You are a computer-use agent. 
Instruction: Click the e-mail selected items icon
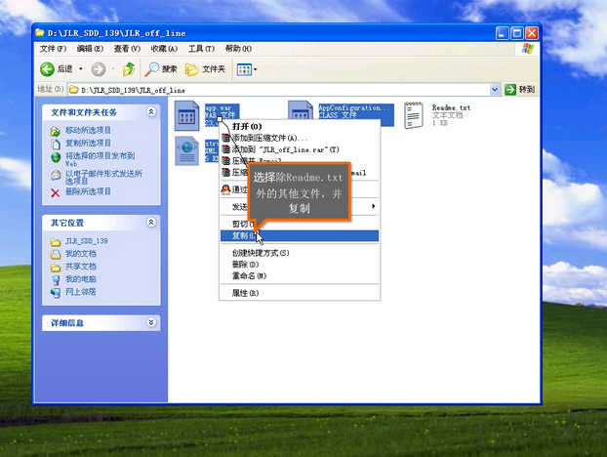point(56,175)
